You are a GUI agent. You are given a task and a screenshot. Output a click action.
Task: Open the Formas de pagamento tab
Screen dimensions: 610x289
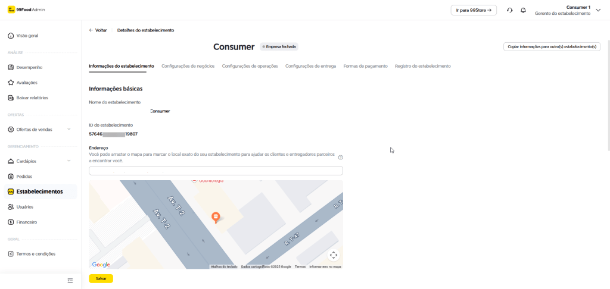(x=365, y=66)
